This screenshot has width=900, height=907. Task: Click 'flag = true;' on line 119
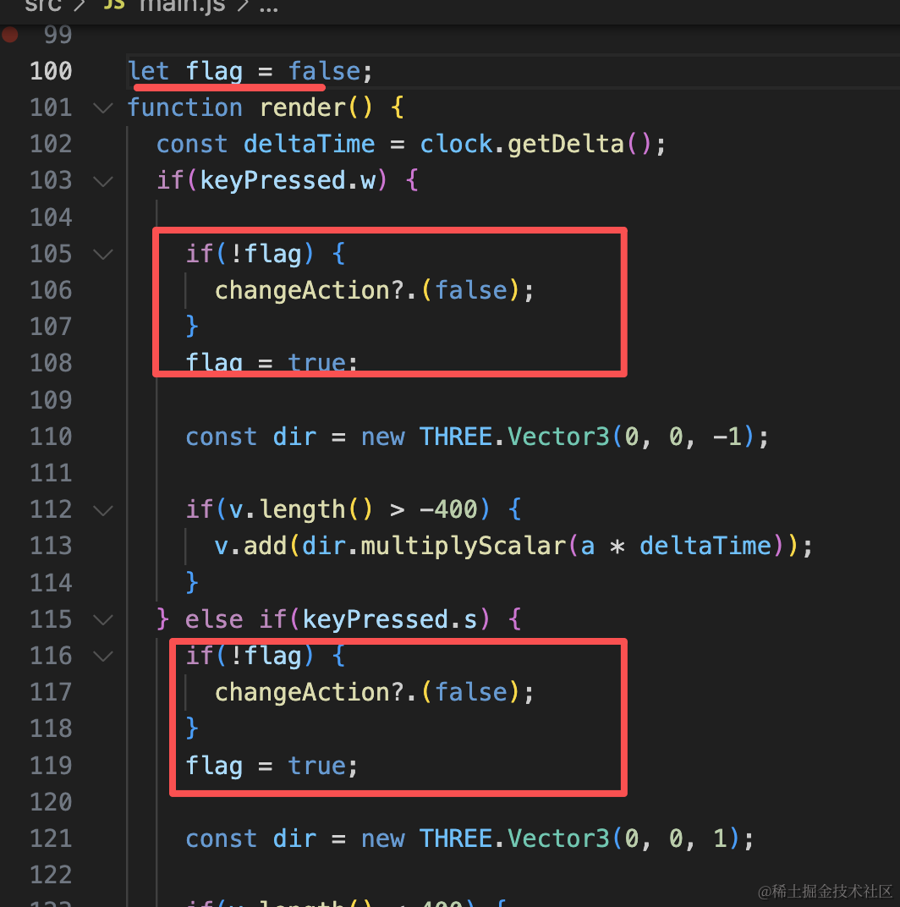pyautogui.click(x=272, y=766)
